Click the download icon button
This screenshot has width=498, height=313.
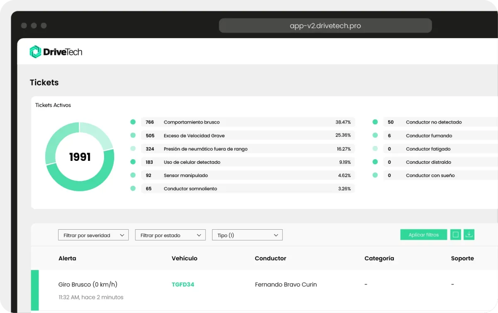point(469,235)
